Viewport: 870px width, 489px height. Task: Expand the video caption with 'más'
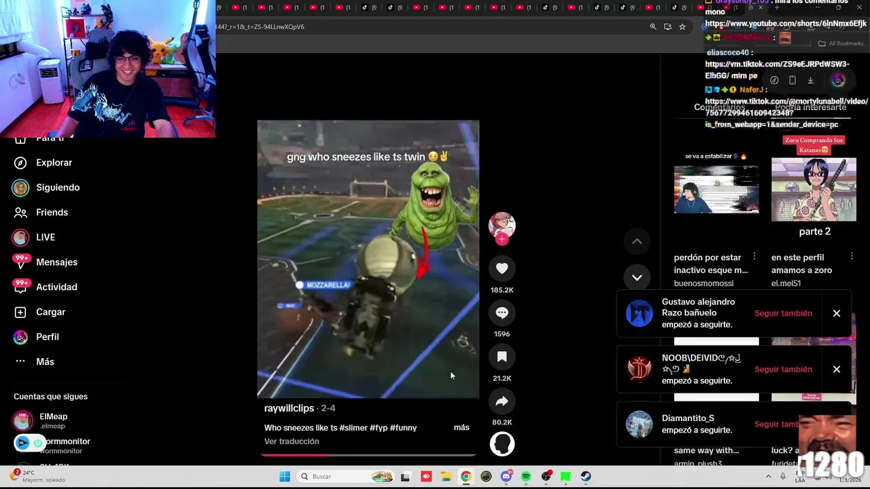462,427
